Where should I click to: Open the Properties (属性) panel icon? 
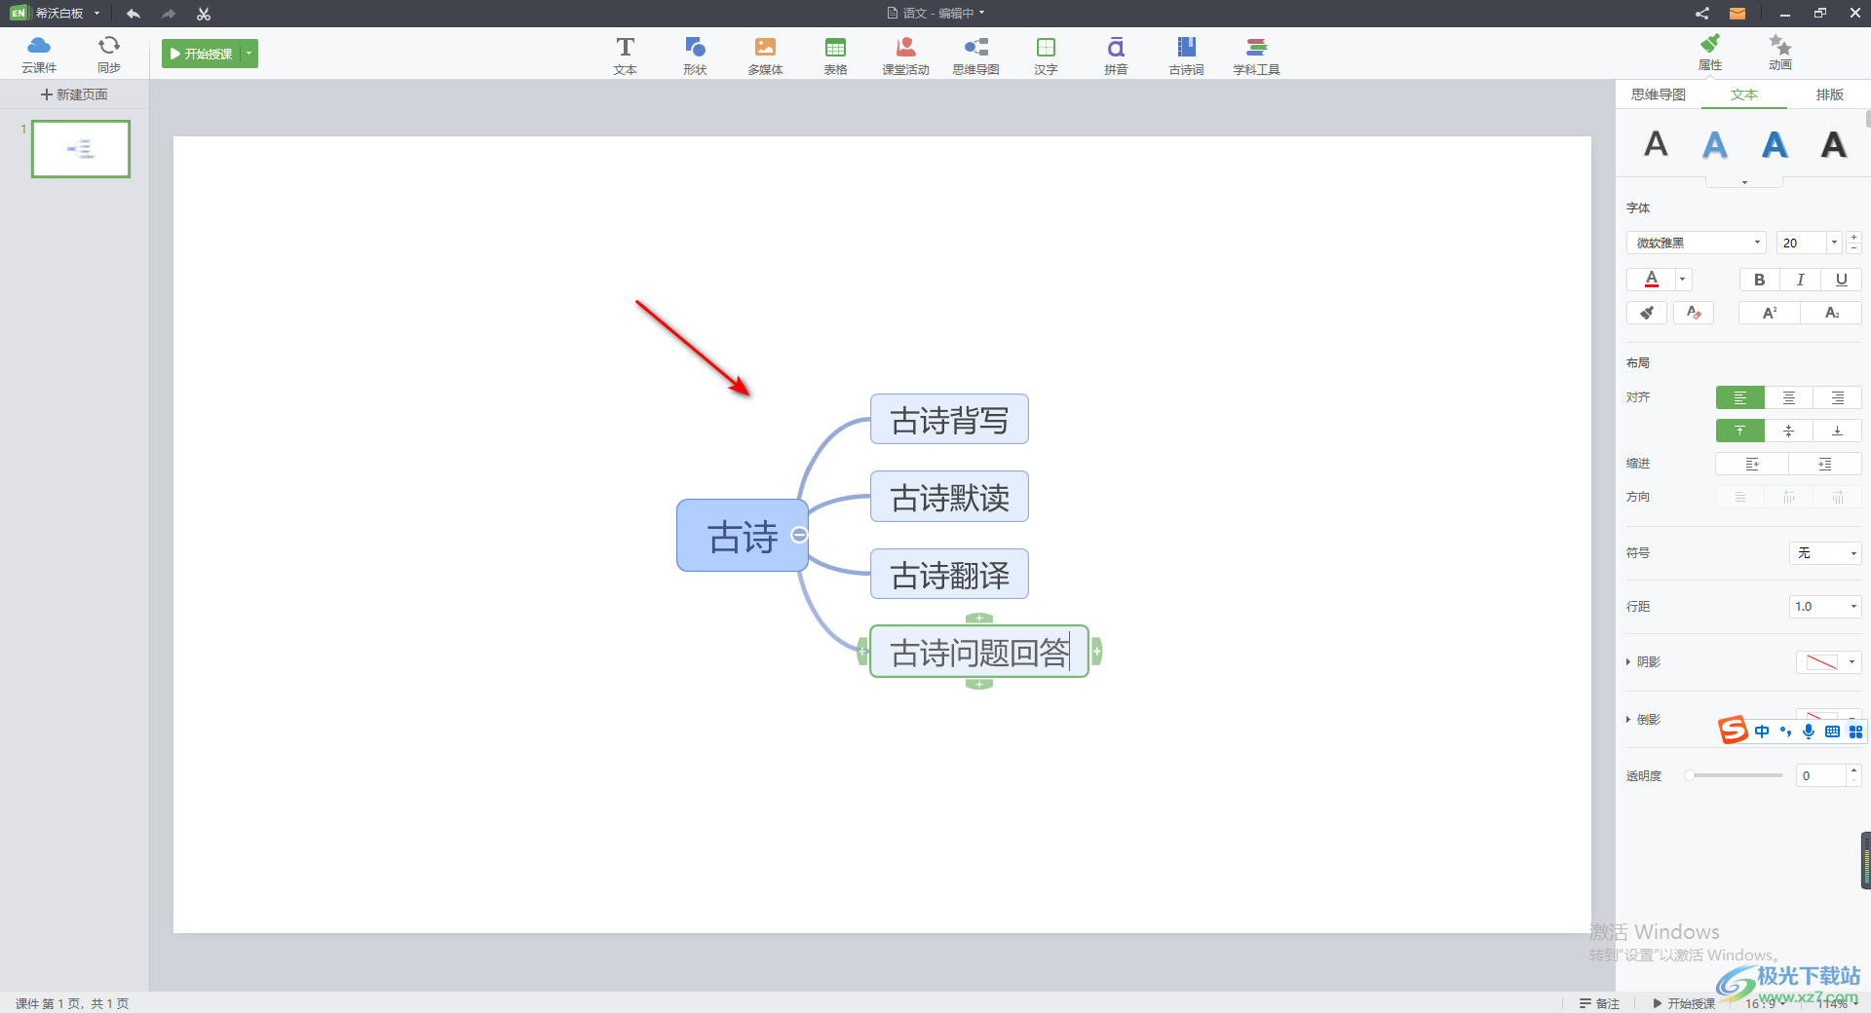click(x=1710, y=53)
